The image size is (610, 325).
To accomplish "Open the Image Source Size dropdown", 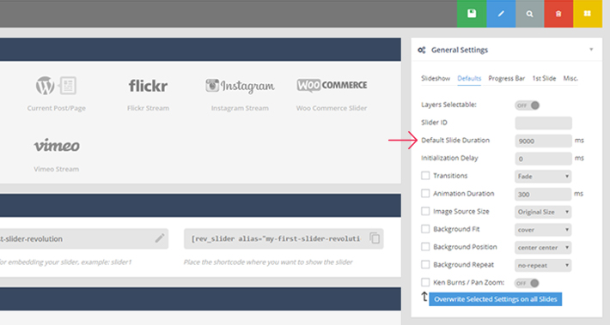I will pos(543,212).
